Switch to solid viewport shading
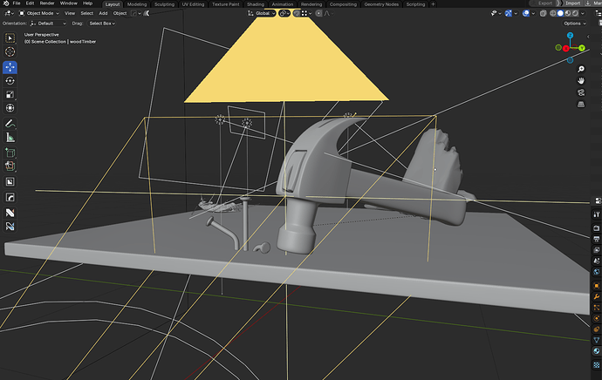The image size is (602, 380). click(560, 13)
